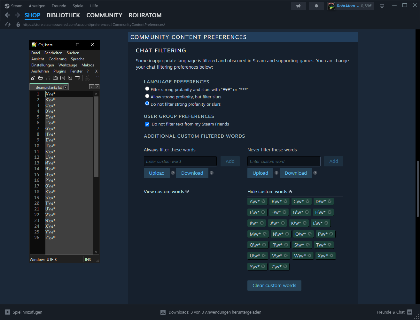Click the Steam announcements megaphone icon
Image resolution: width=420 pixels, height=320 pixels.
coord(299,6)
